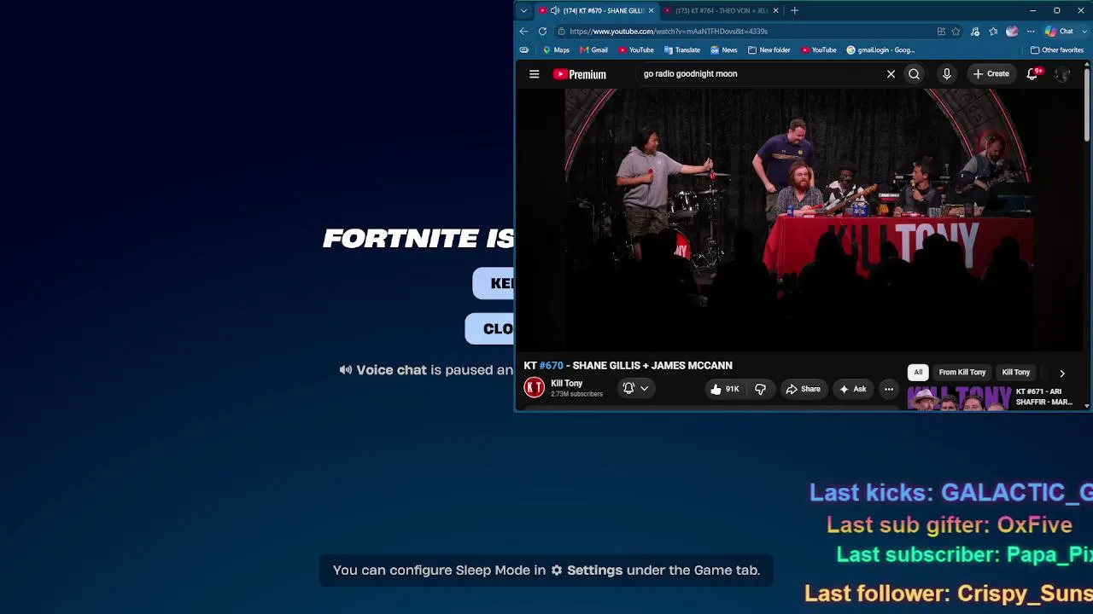Click the YouTube page vertical scrollbar
Screen dimensions: 1093x614
(x=1087, y=104)
